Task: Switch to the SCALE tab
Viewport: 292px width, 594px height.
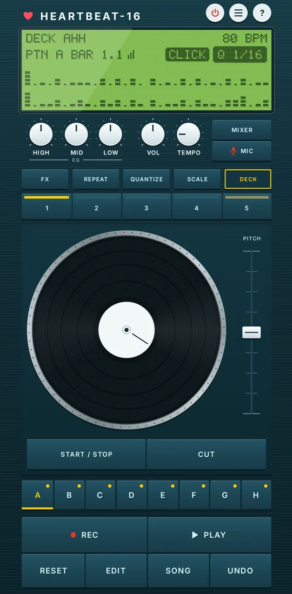Action: tap(197, 179)
